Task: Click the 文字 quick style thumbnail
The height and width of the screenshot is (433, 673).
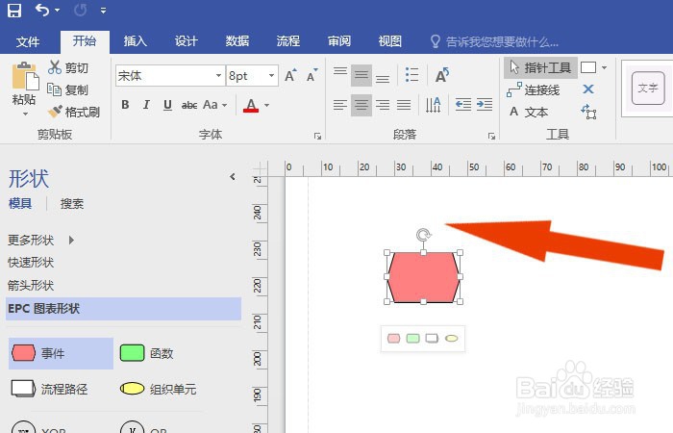Action: point(648,89)
